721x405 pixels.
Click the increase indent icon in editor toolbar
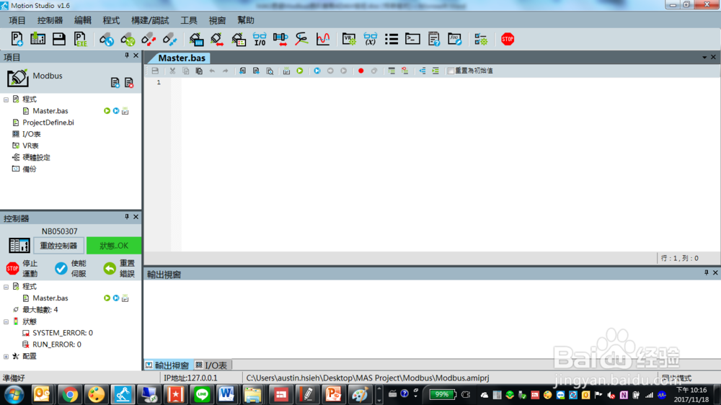pyautogui.click(x=435, y=71)
